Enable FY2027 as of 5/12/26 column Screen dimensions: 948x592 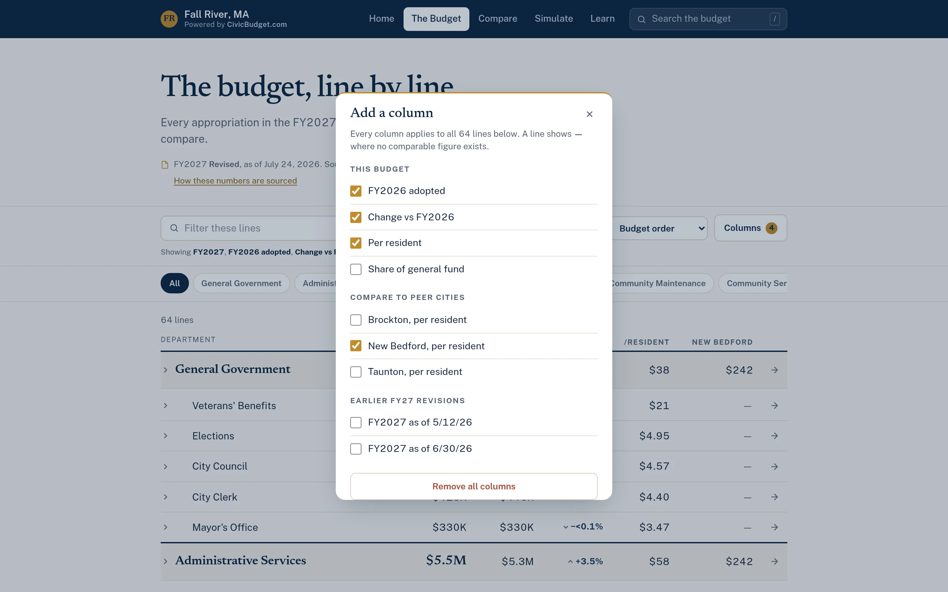pos(356,423)
